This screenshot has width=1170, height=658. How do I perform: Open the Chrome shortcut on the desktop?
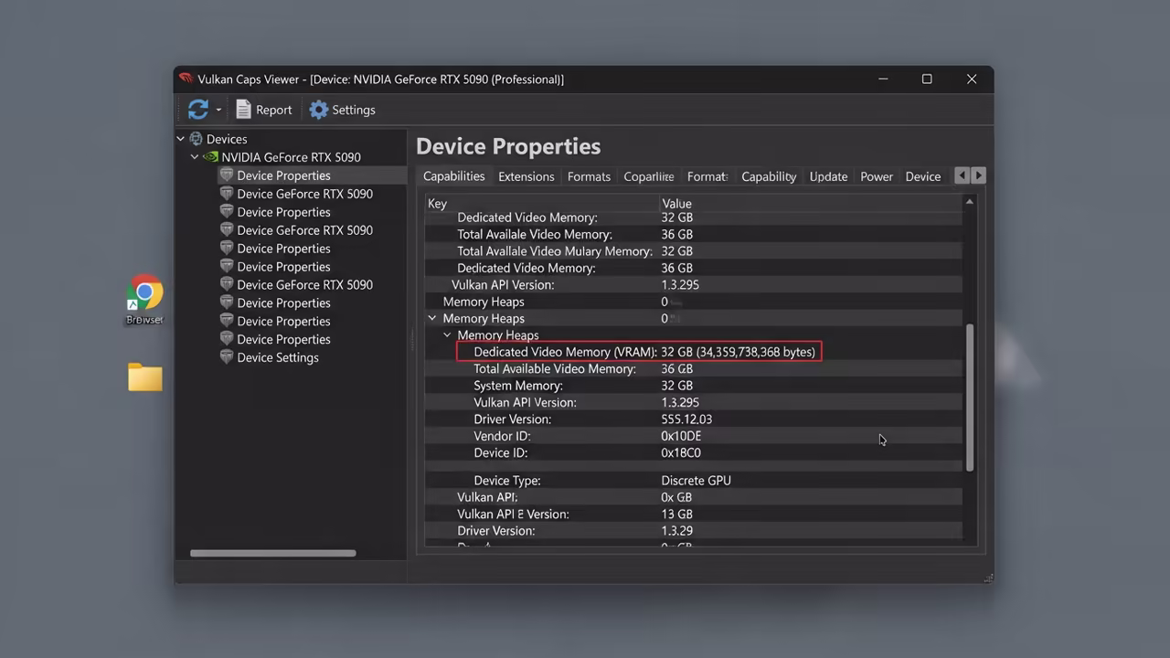144,299
